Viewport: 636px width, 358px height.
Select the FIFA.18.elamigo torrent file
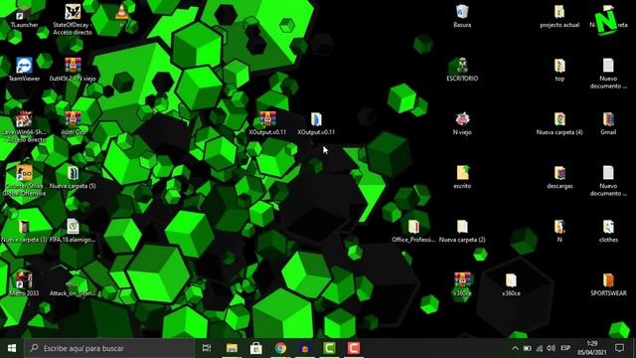click(73, 227)
